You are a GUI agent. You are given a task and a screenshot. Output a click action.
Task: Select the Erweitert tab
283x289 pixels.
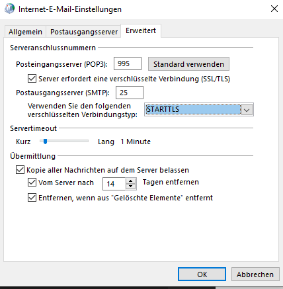(x=141, y=30)
